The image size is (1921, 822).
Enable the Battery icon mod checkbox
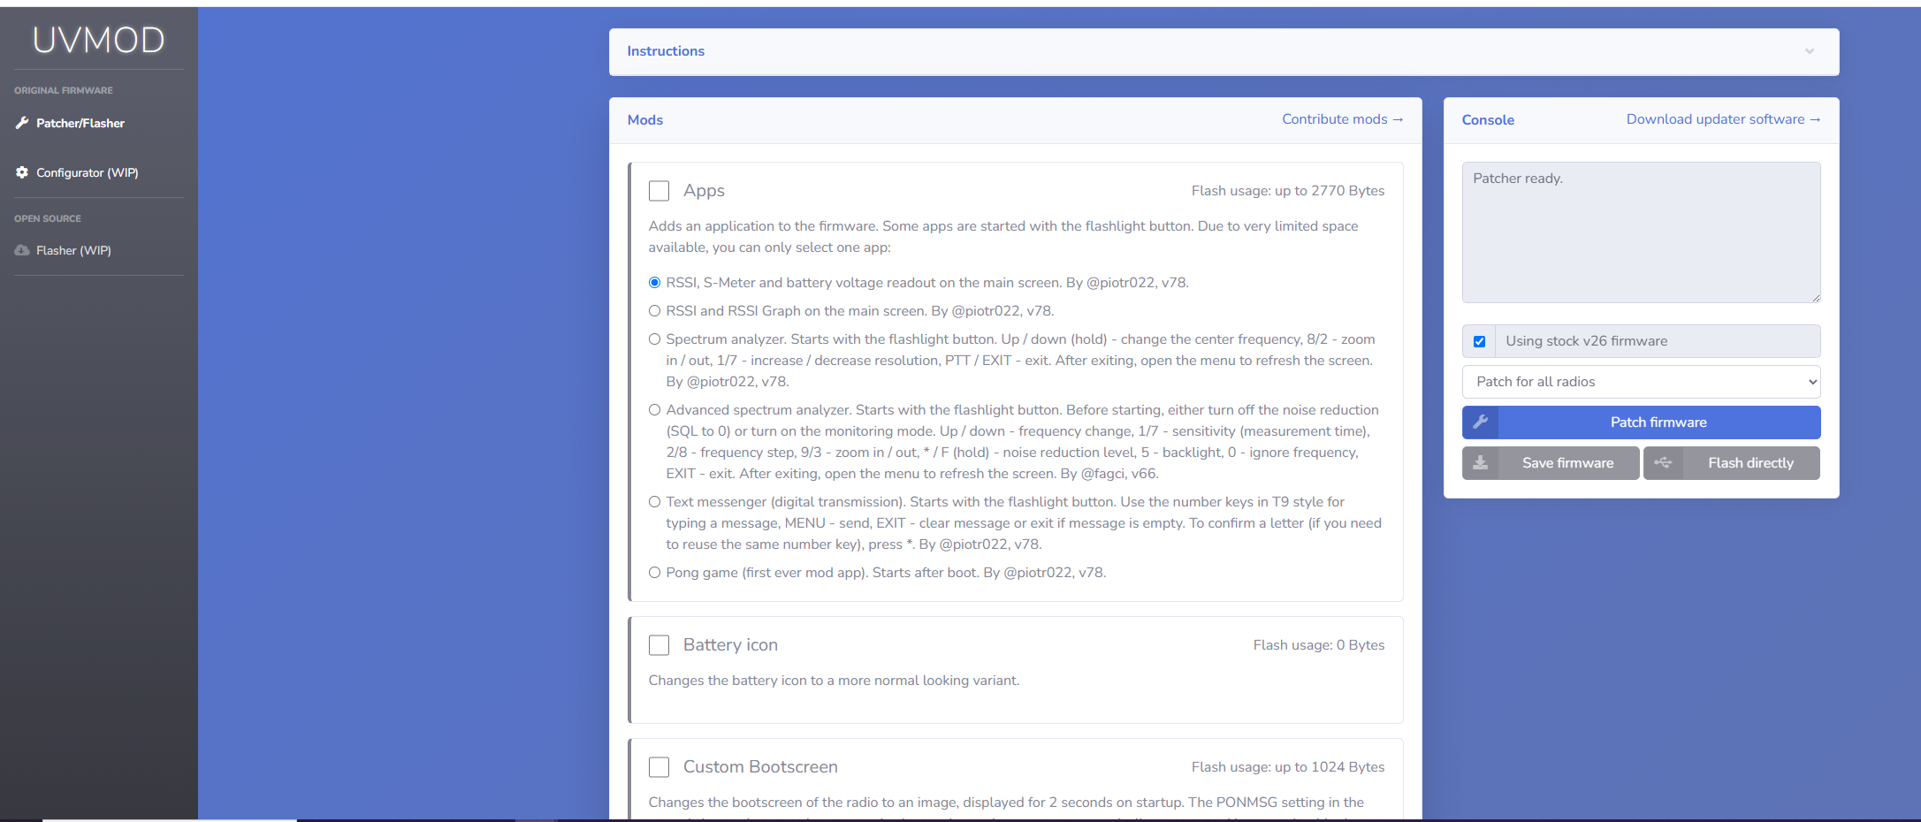click(659, 645)
